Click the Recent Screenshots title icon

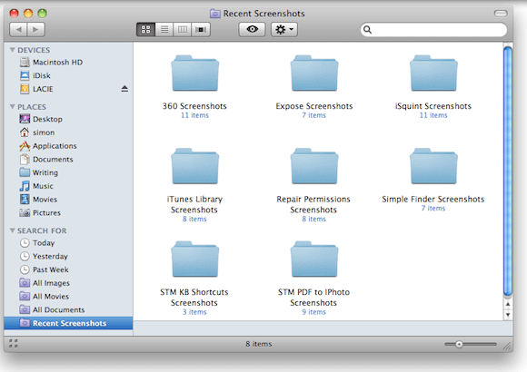(x=215, y=14)
